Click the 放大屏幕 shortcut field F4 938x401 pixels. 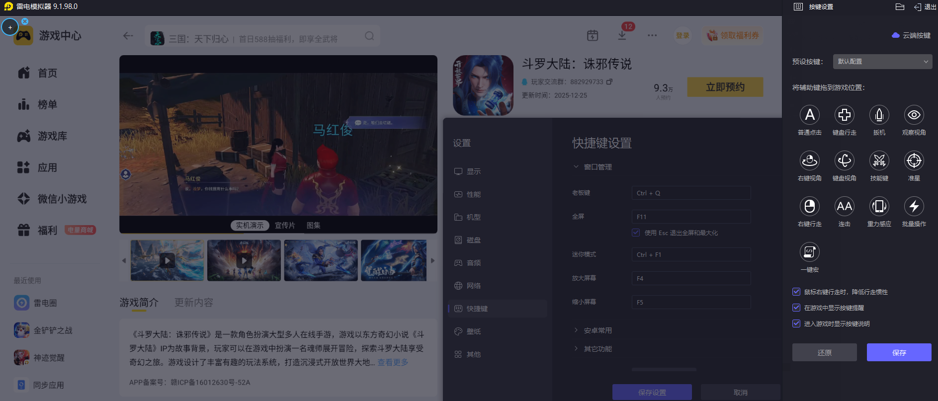click(x=691, y=278)
